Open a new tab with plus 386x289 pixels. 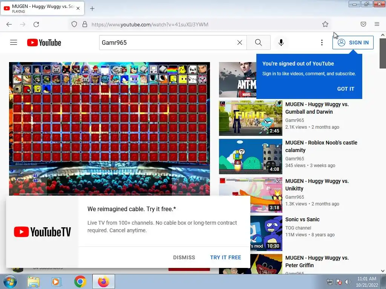(x=92, y=9)
